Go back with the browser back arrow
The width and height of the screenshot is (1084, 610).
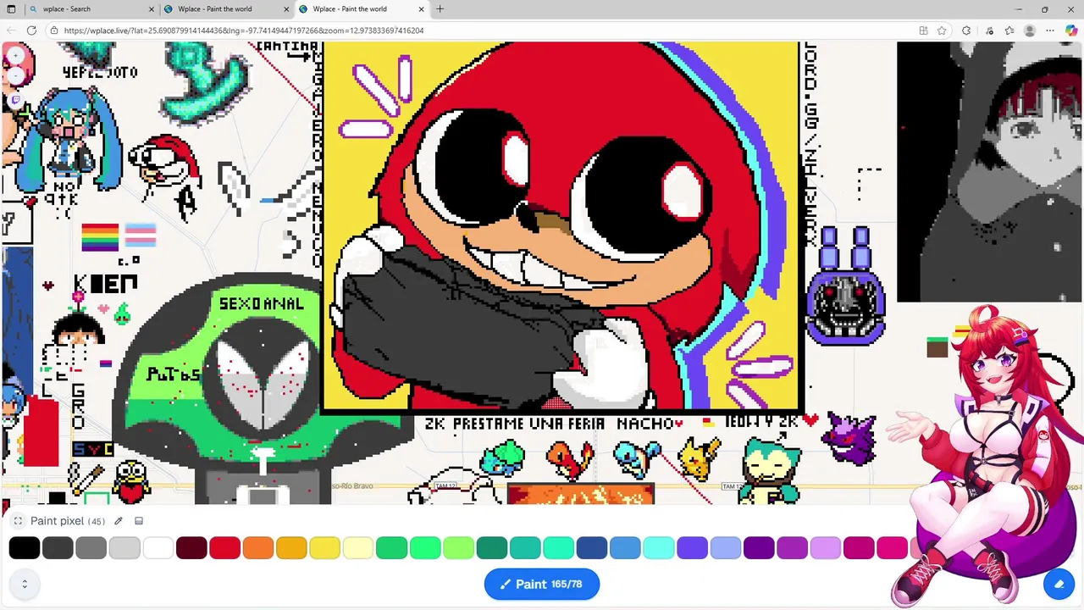(x=10, y=30)
